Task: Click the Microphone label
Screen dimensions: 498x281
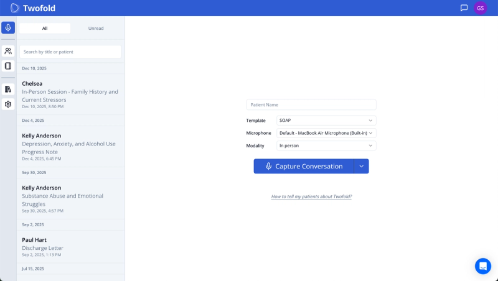Action: point(258,133)
